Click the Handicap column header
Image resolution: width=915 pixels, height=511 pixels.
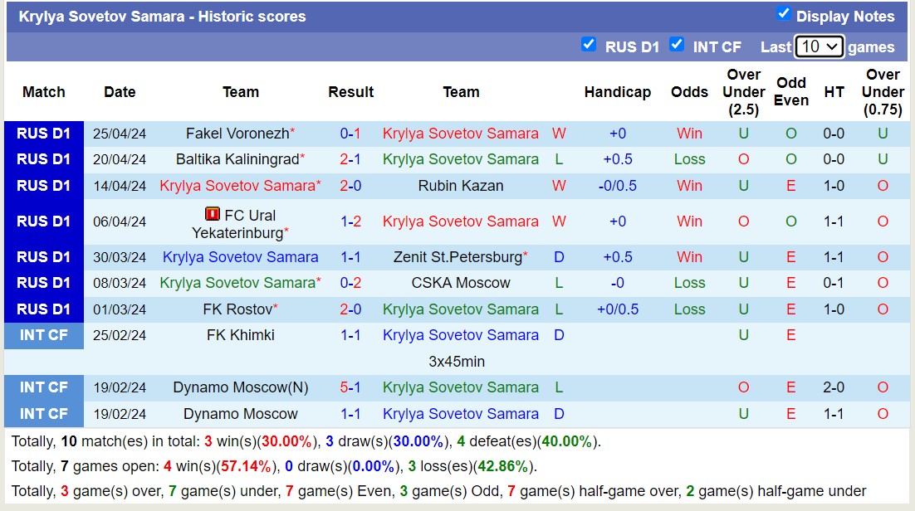tap(617, 92)
